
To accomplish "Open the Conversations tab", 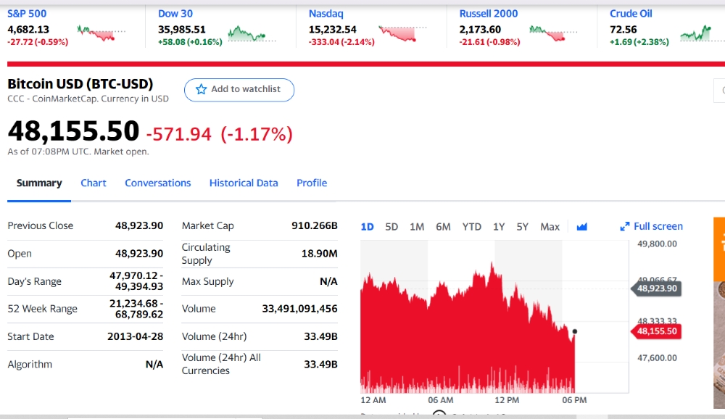I will [157, 183].
